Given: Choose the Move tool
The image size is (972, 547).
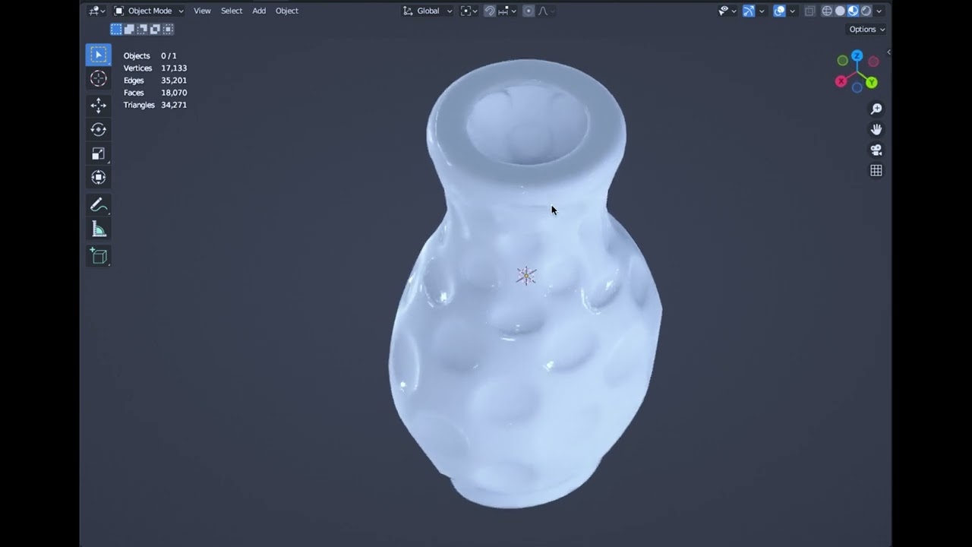Looking at the screenshot, I should coord(98,106).
